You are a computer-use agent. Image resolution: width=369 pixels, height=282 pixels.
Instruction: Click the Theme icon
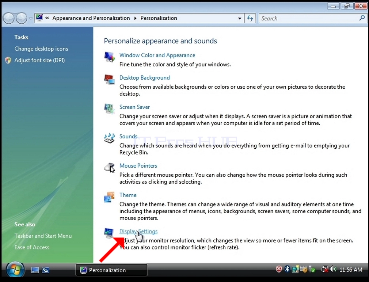110,197
